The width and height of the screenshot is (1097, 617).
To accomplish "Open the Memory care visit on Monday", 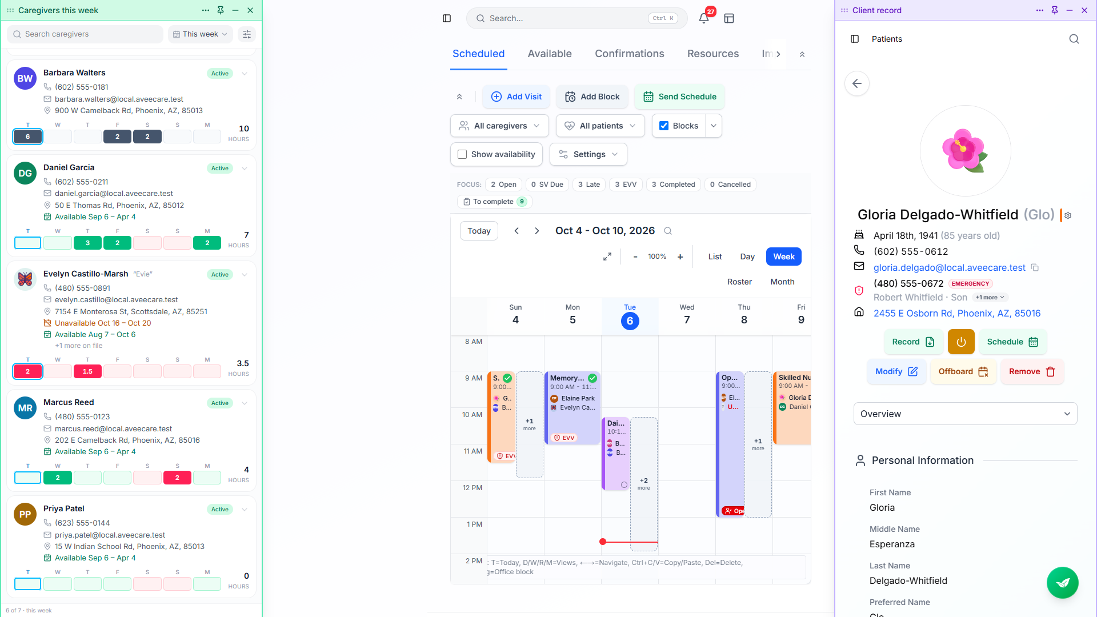I will tap(572, 407).
